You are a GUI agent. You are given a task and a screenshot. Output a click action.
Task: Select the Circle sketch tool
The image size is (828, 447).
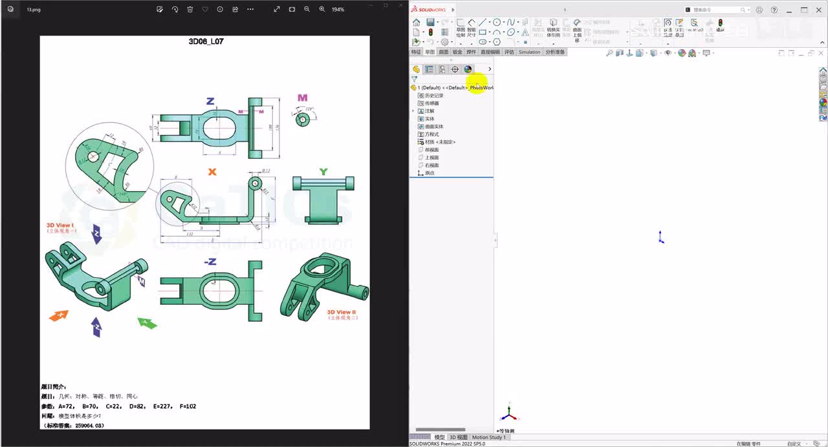[x=497, y=22]
